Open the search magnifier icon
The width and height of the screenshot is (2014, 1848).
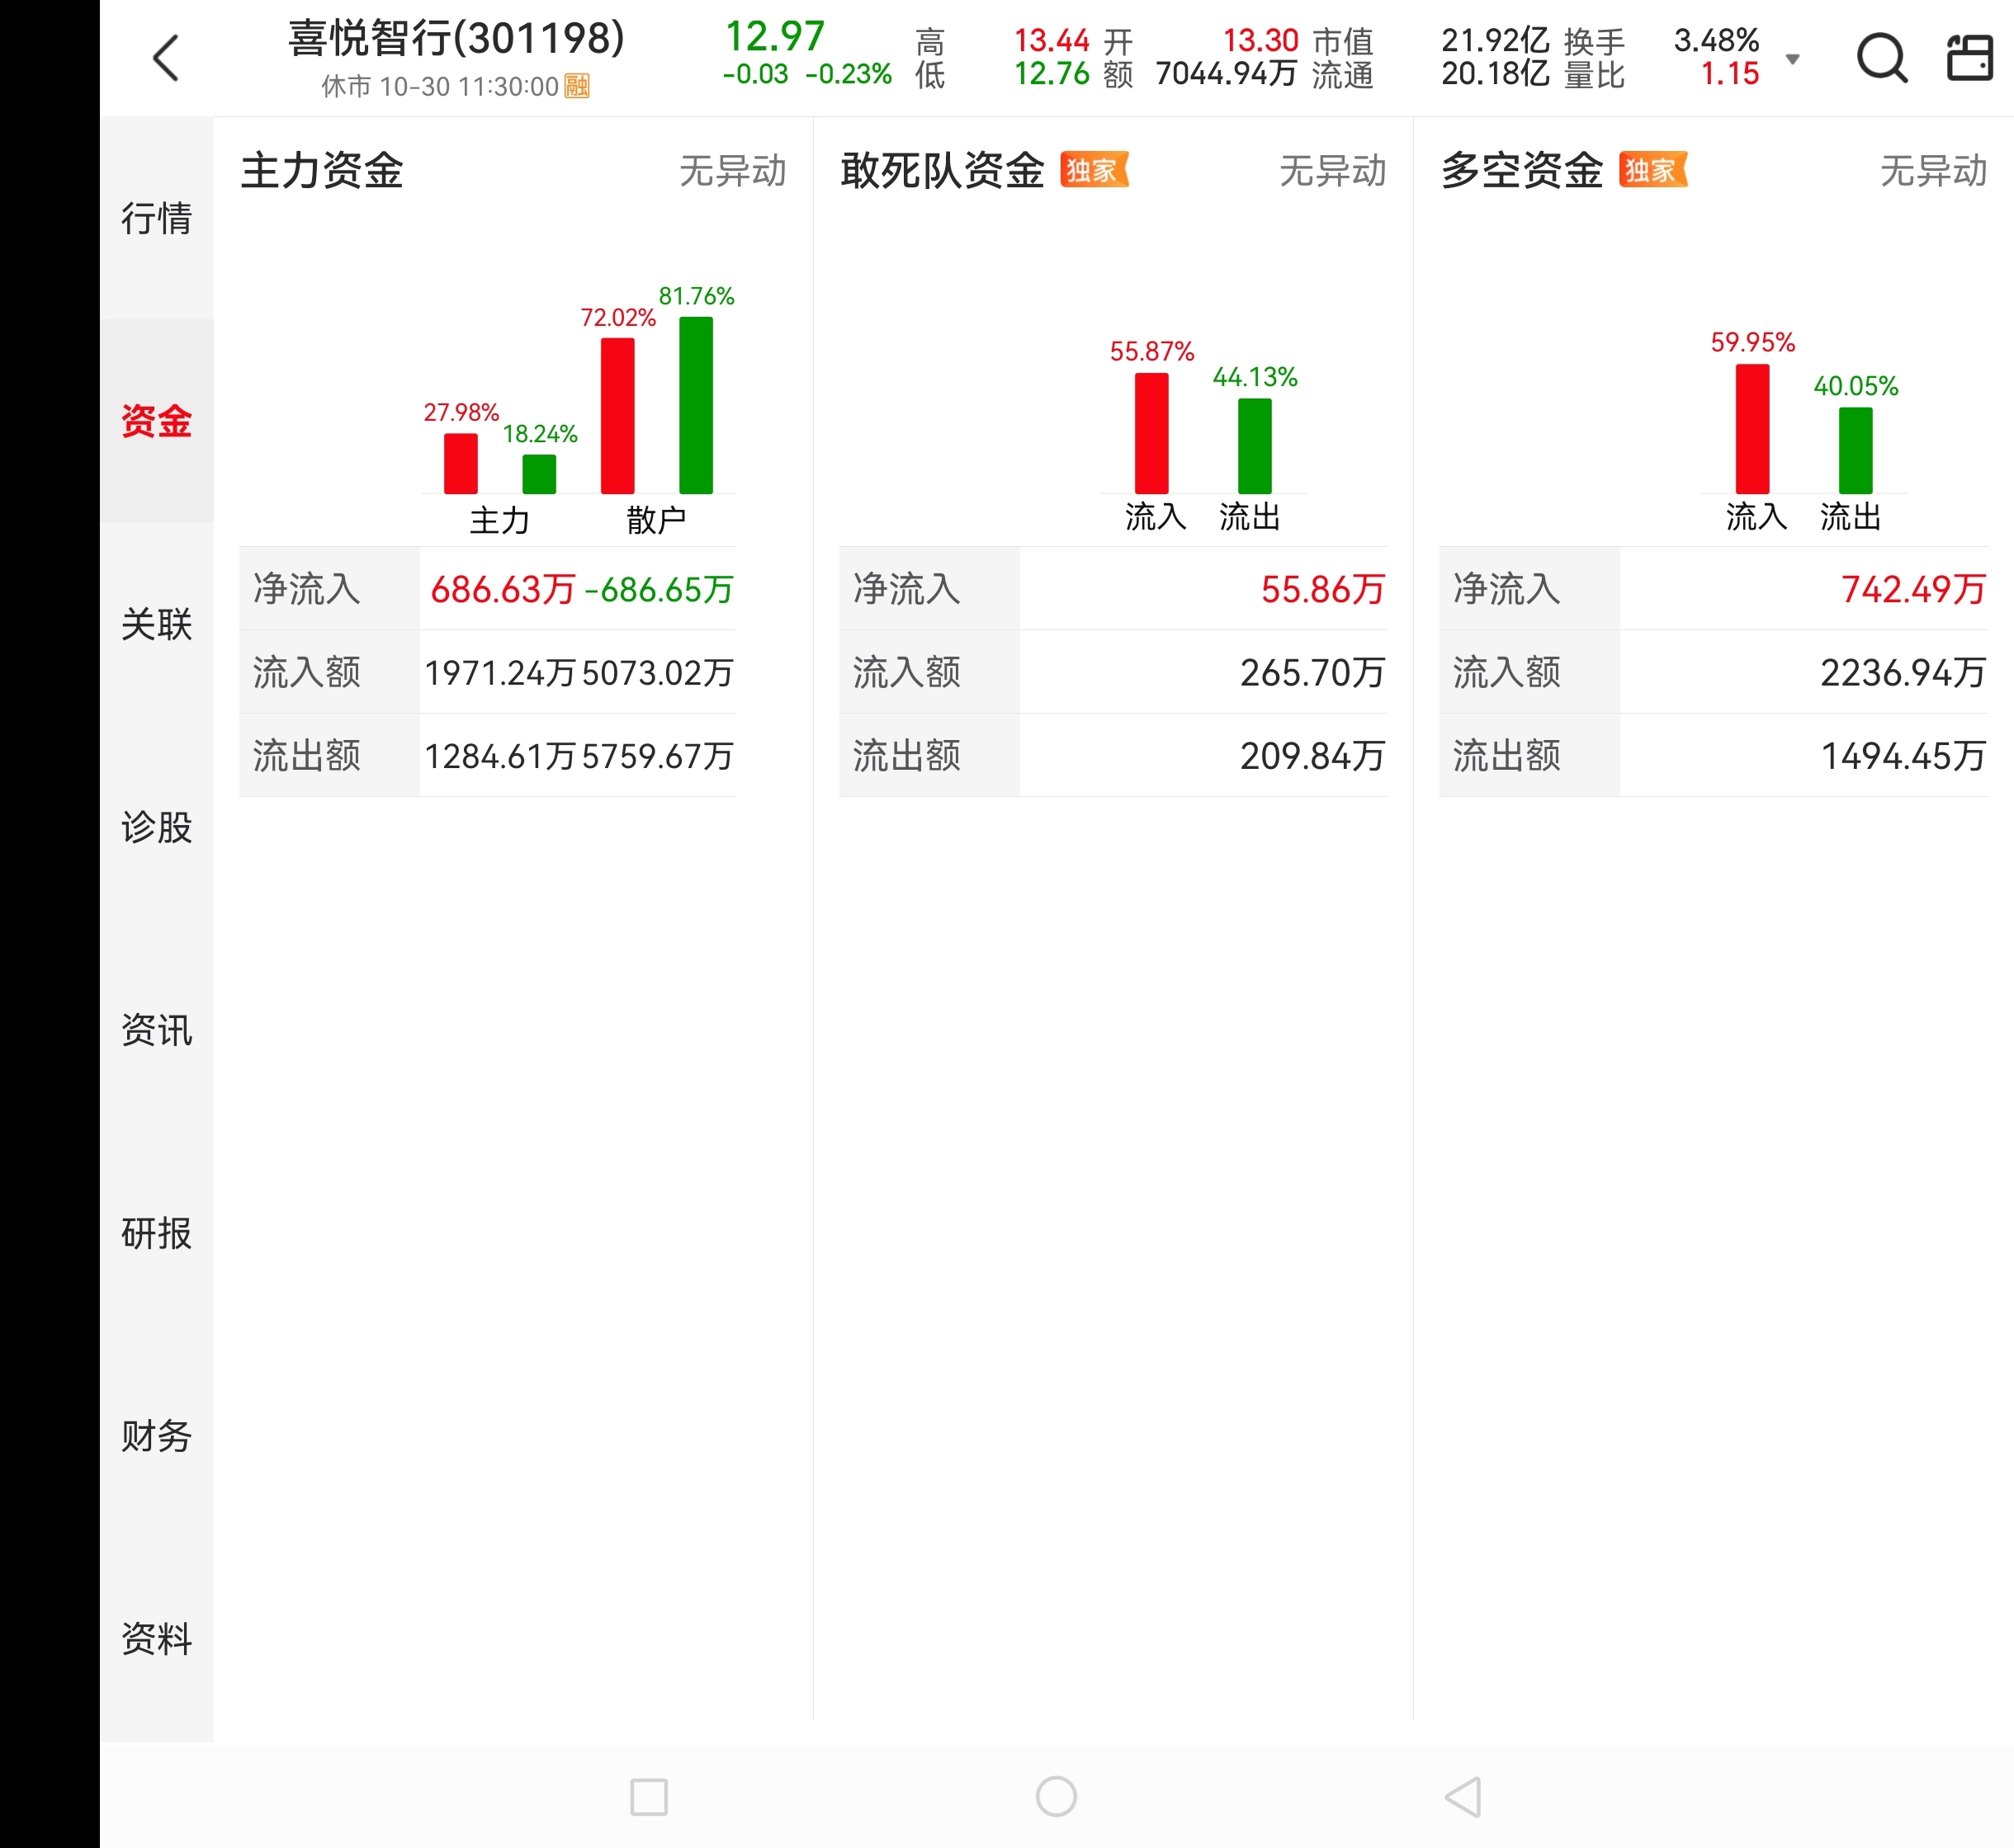point(1881,58)
